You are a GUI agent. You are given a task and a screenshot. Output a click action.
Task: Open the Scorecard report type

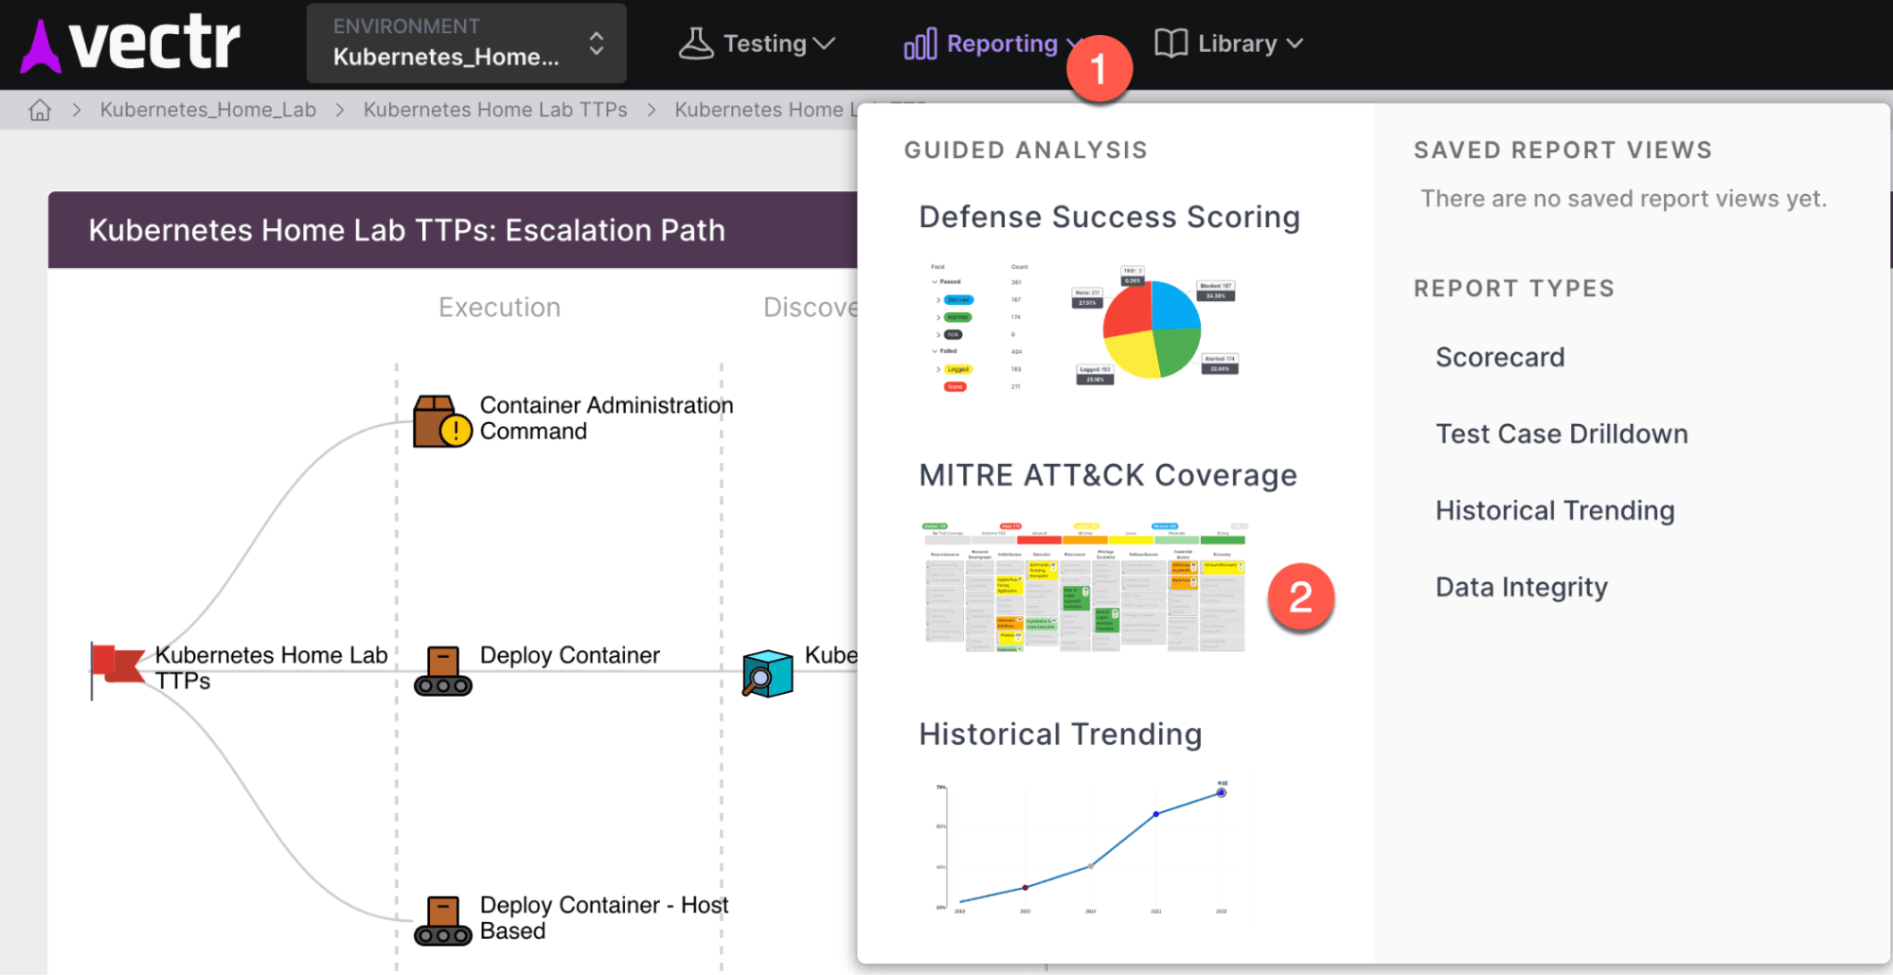pyautogui.click(x=1500, y=357)
